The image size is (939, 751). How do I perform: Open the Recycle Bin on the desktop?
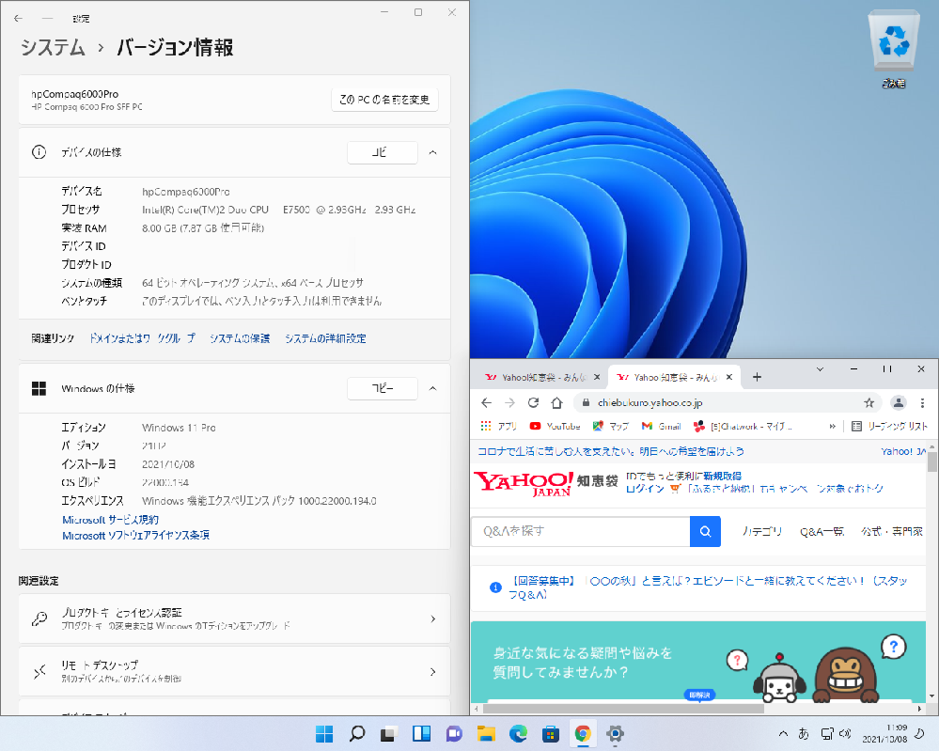click(894, 49)
